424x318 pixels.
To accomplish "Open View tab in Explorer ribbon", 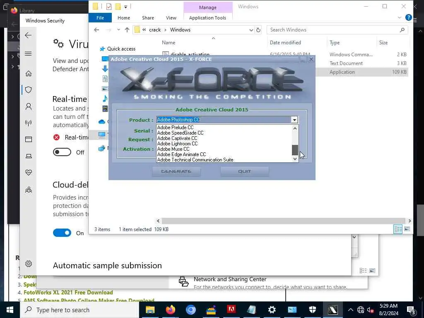I will click(171, 18).
